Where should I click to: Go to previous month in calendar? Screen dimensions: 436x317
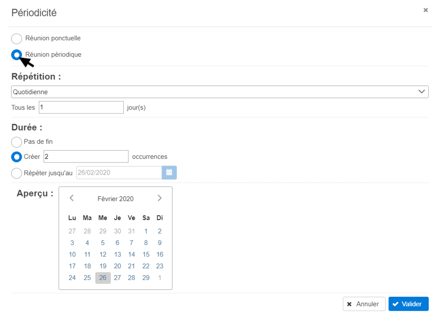pyautogui.click(x=72, y=198)
